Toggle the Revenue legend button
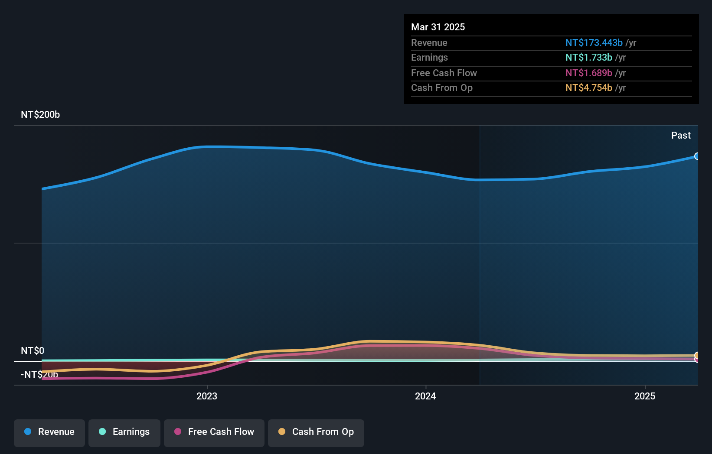 [x=49, y=433]
